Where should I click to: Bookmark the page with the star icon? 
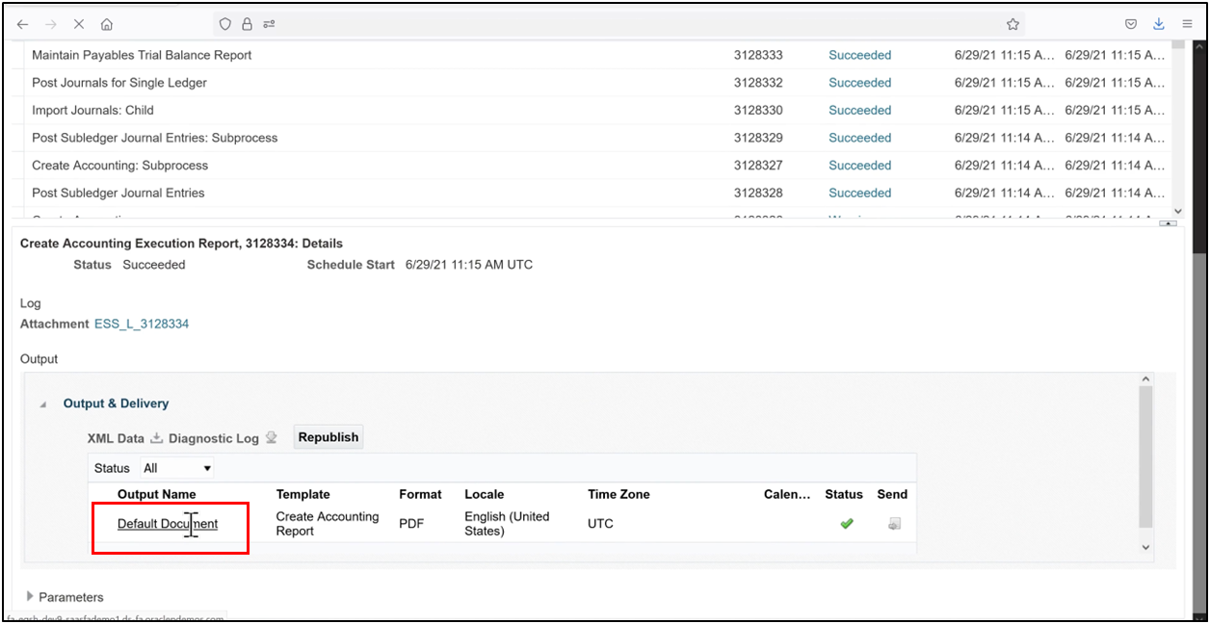1013,24
